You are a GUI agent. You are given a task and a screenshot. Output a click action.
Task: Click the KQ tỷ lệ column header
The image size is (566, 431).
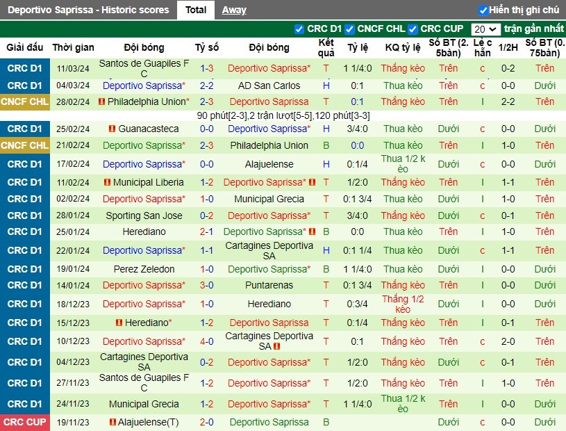(x=403, y=47)
